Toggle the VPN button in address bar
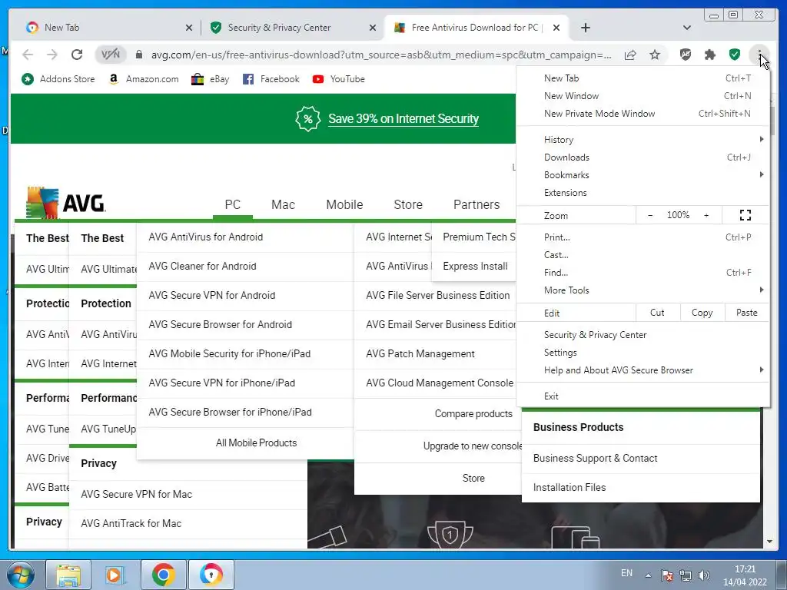The height and width of the screenshot is (590, 787). coord(111,55)
